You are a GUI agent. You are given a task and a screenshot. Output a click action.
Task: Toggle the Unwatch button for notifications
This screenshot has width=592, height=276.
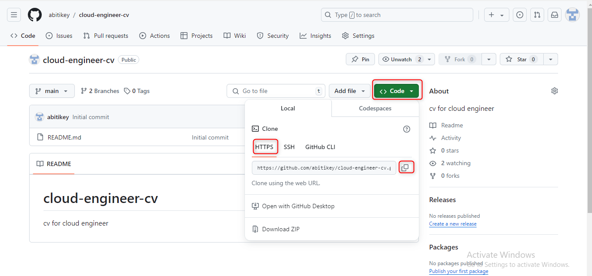tap(401, 60)
